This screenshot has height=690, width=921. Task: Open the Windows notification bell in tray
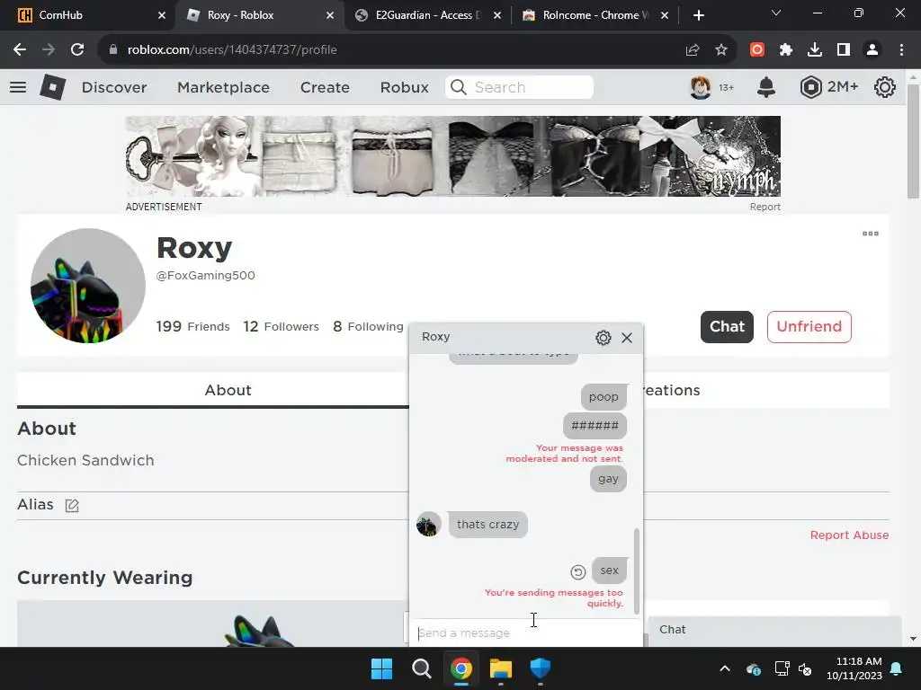pos(897,668)
